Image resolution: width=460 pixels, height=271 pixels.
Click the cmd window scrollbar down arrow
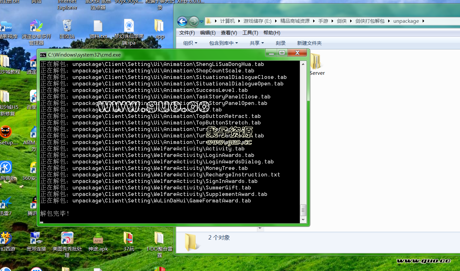click(303, 220)
